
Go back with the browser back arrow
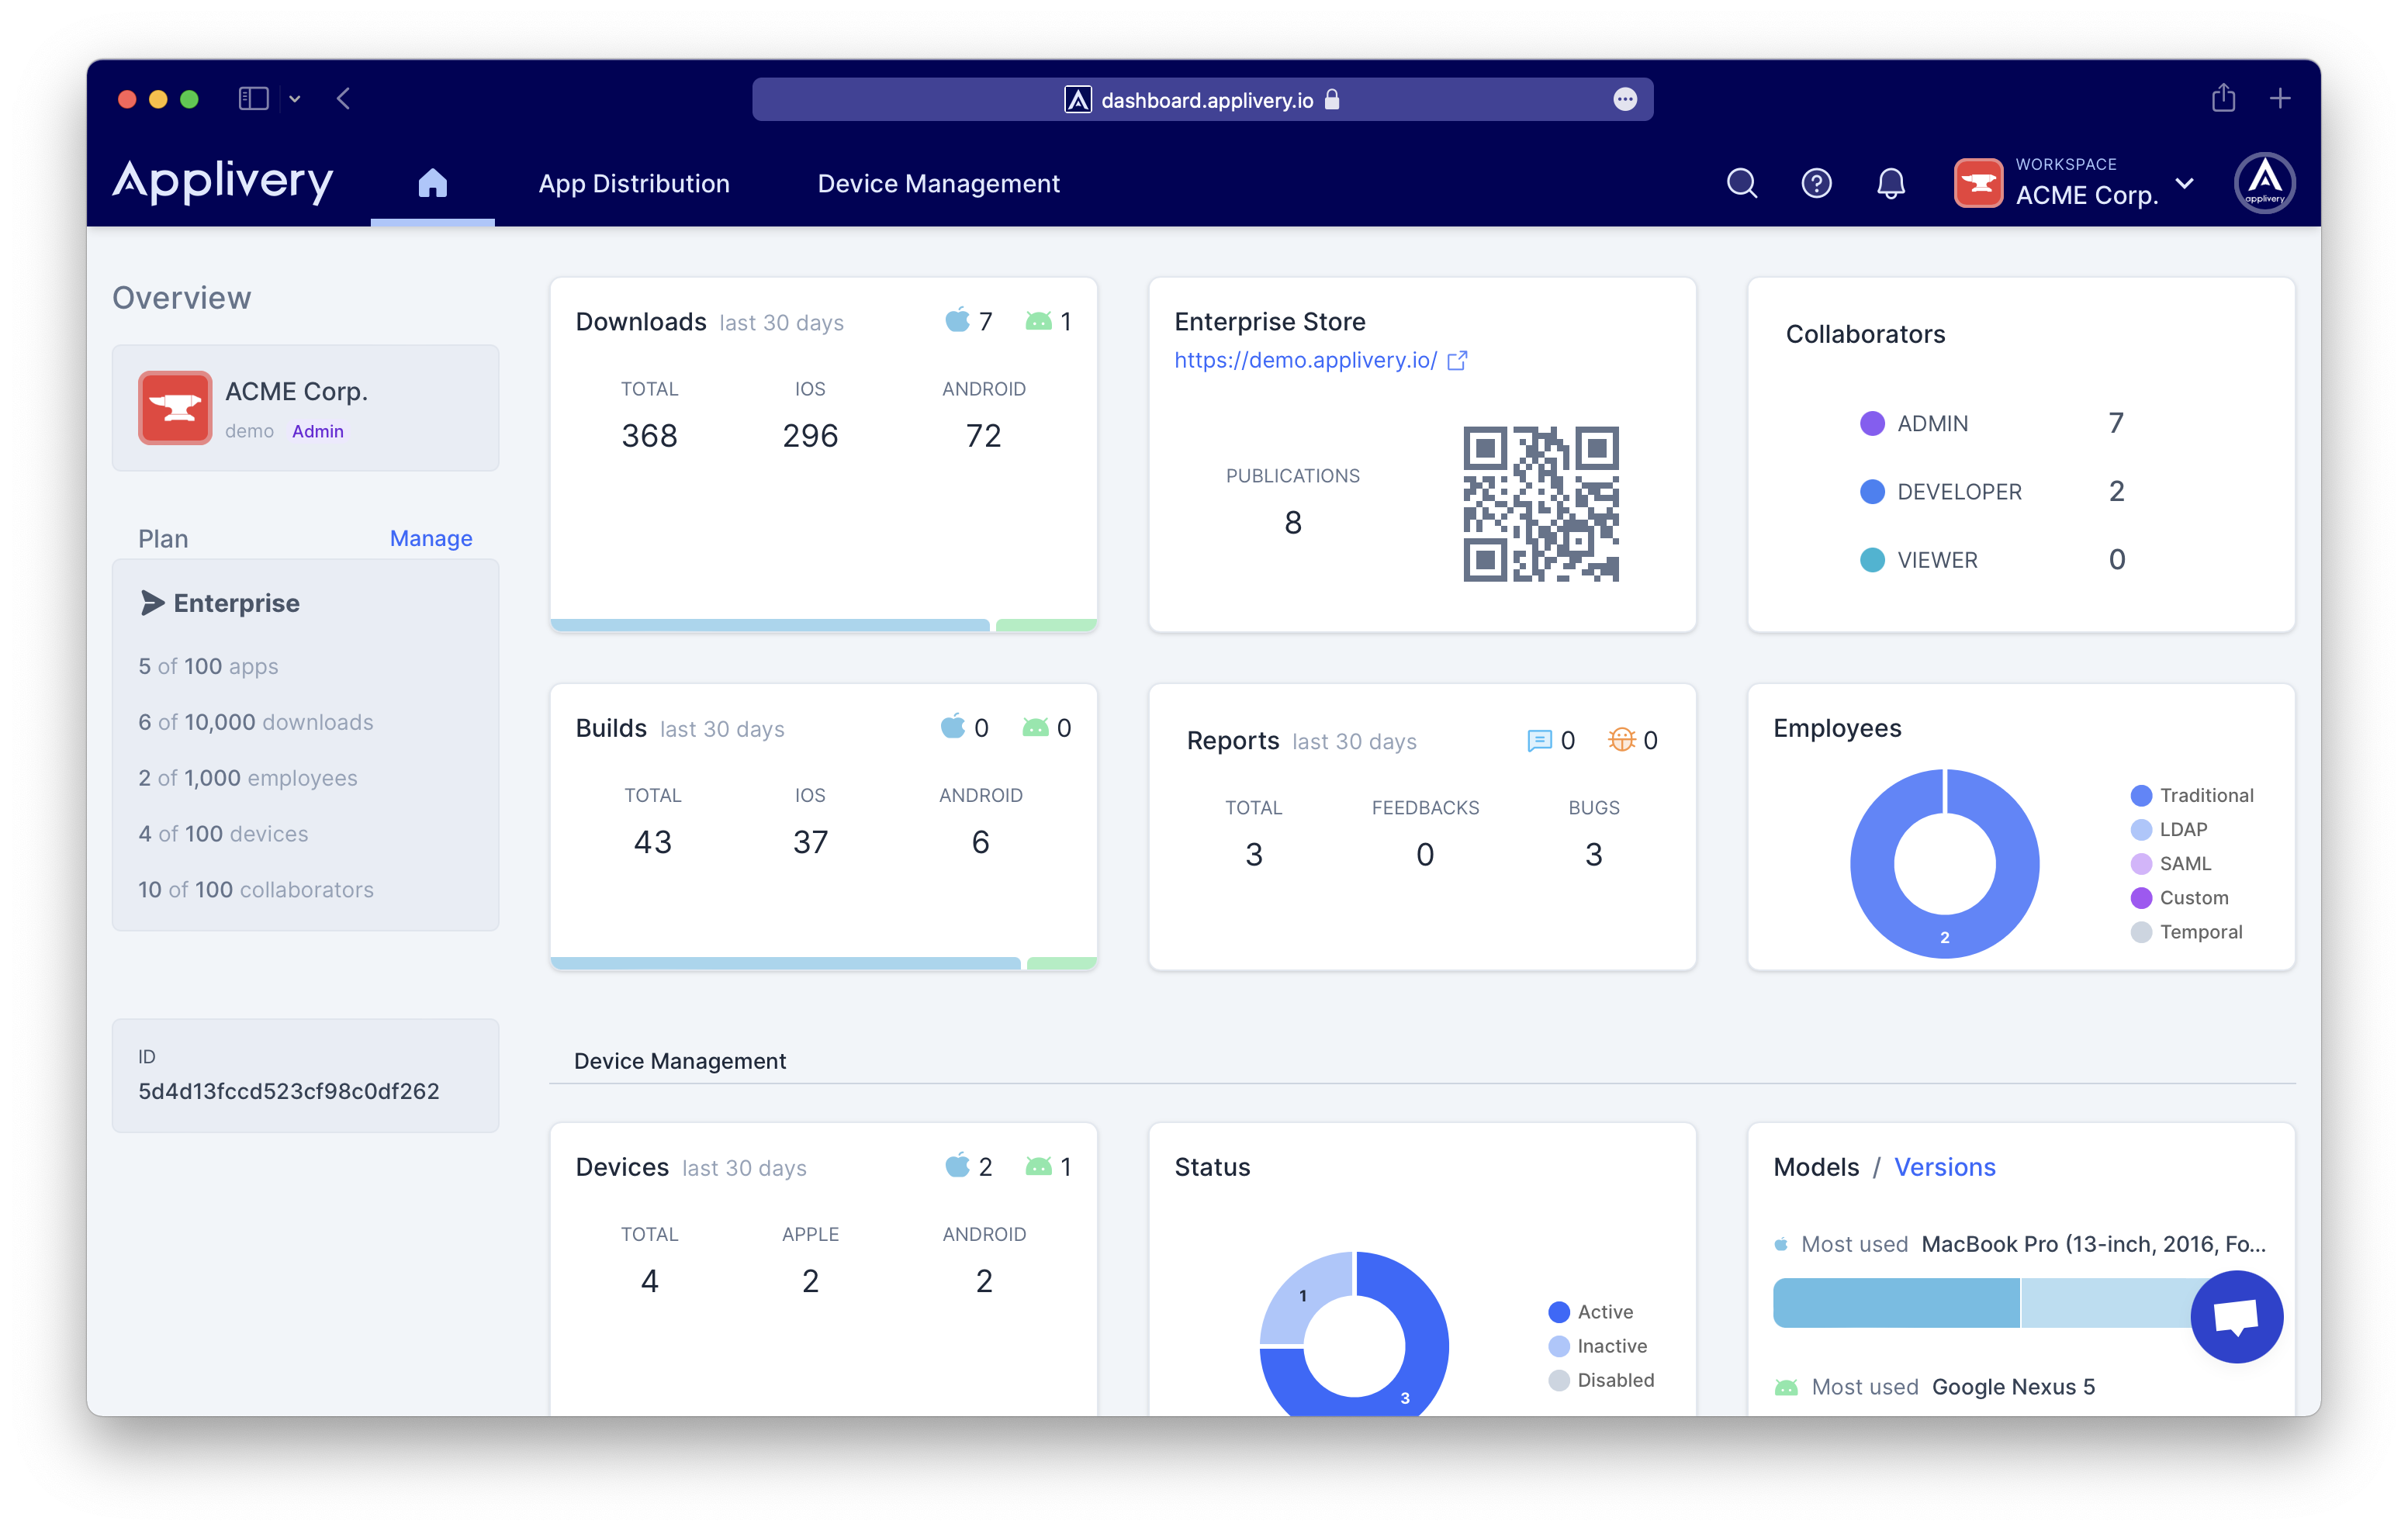click(343, 98)
